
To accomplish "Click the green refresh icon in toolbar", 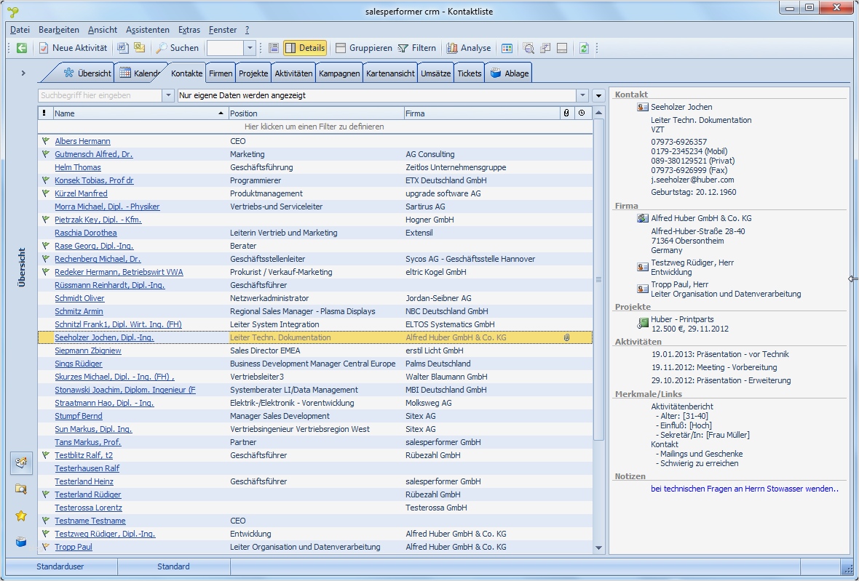I will (584, 48).
